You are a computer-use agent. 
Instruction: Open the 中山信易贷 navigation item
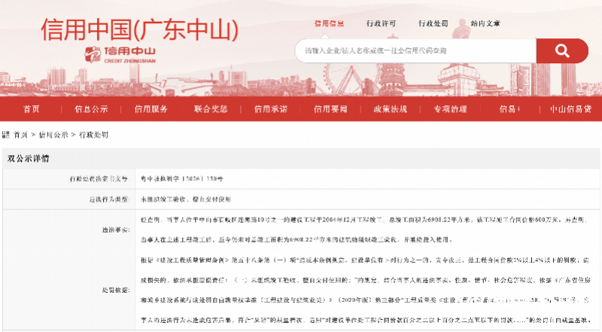(570, 108)
